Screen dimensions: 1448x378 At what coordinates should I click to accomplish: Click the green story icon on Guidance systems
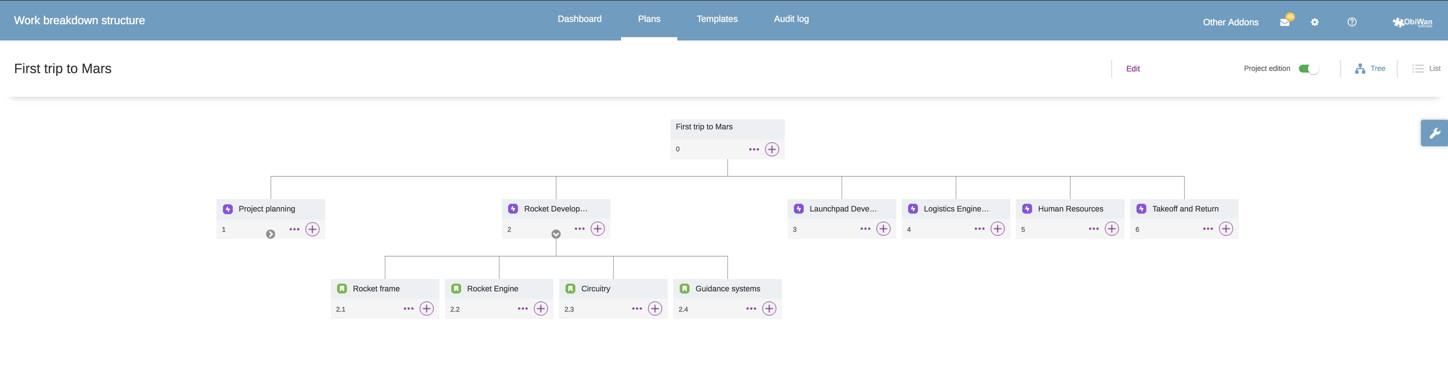tap(684, 289)
